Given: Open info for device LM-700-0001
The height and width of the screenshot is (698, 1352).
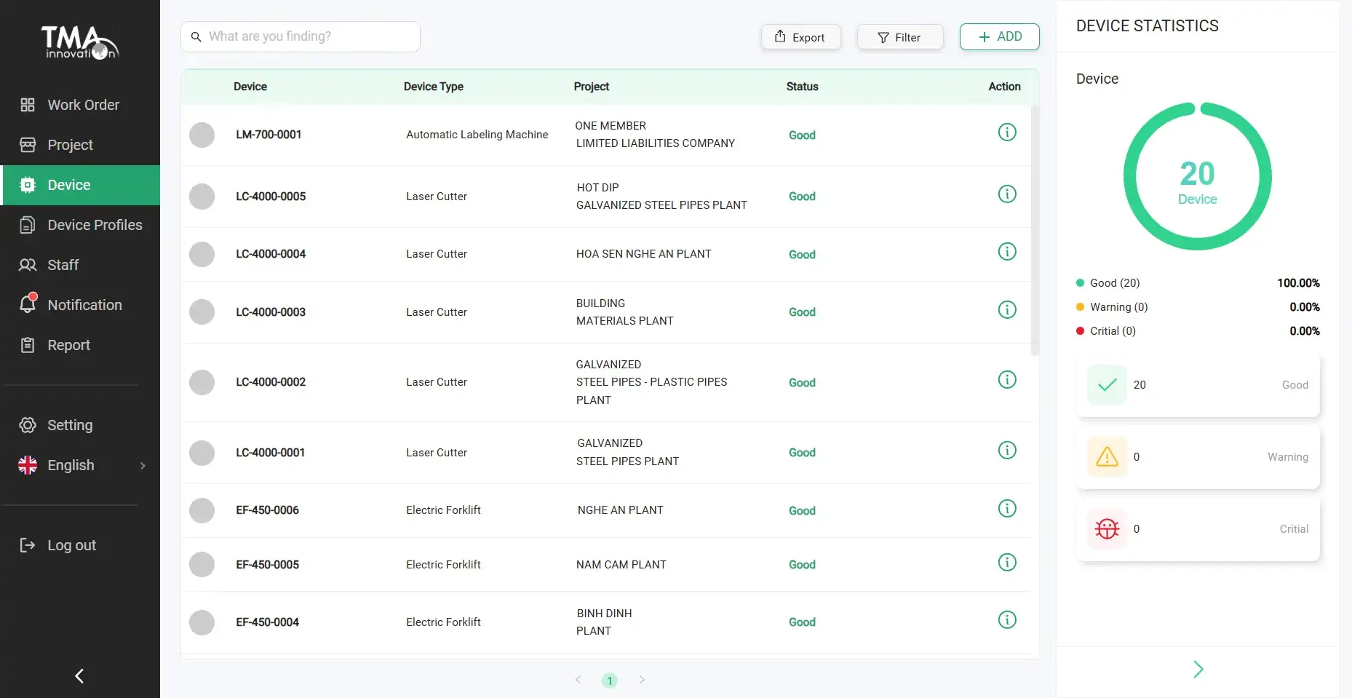Looking at the screenshot, I should [1006, 132].
